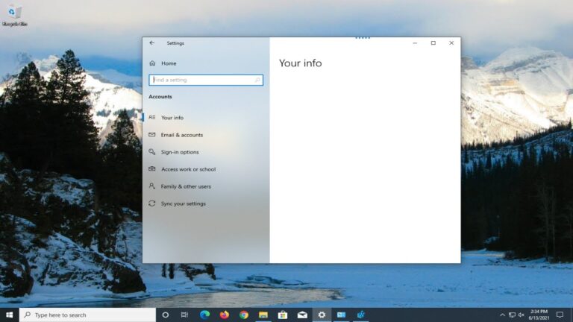Click the Find a setting search box
Viewport: 573px width, 322px height.
pyautogui.click(x=206, y=80)
